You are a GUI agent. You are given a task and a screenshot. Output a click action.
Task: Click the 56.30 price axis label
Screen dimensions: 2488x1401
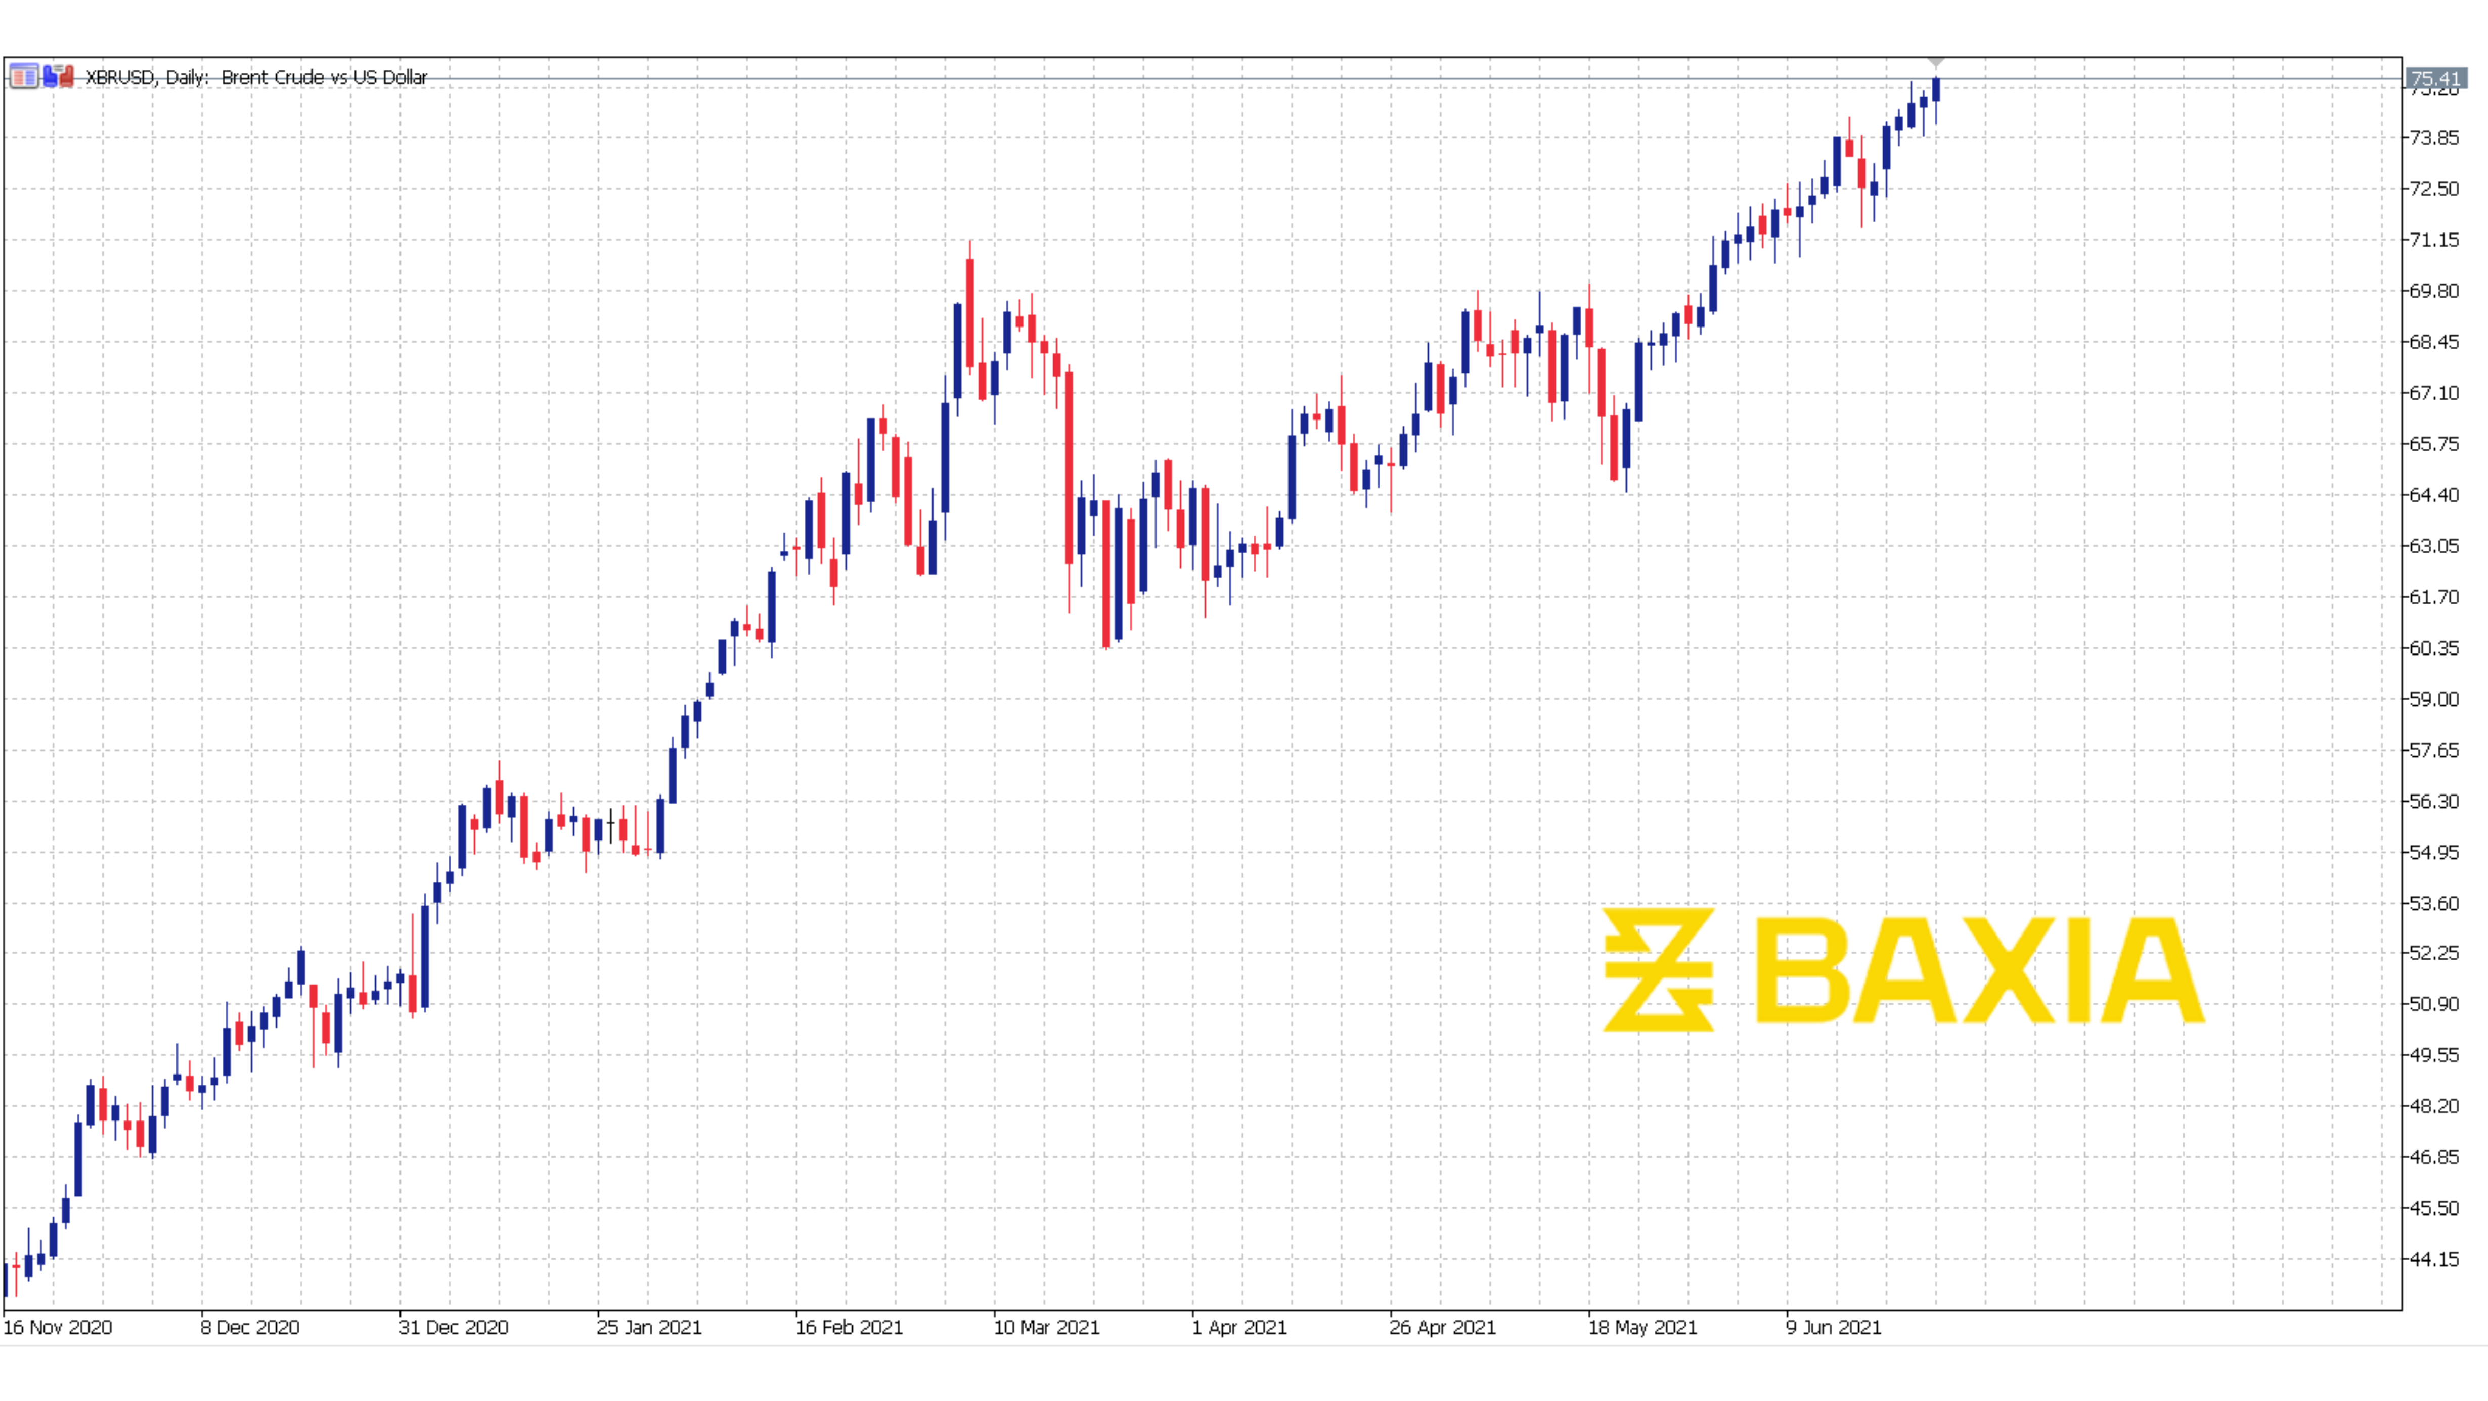(2434, 802)
